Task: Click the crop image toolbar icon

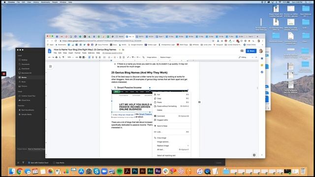Action: [143, 58]
